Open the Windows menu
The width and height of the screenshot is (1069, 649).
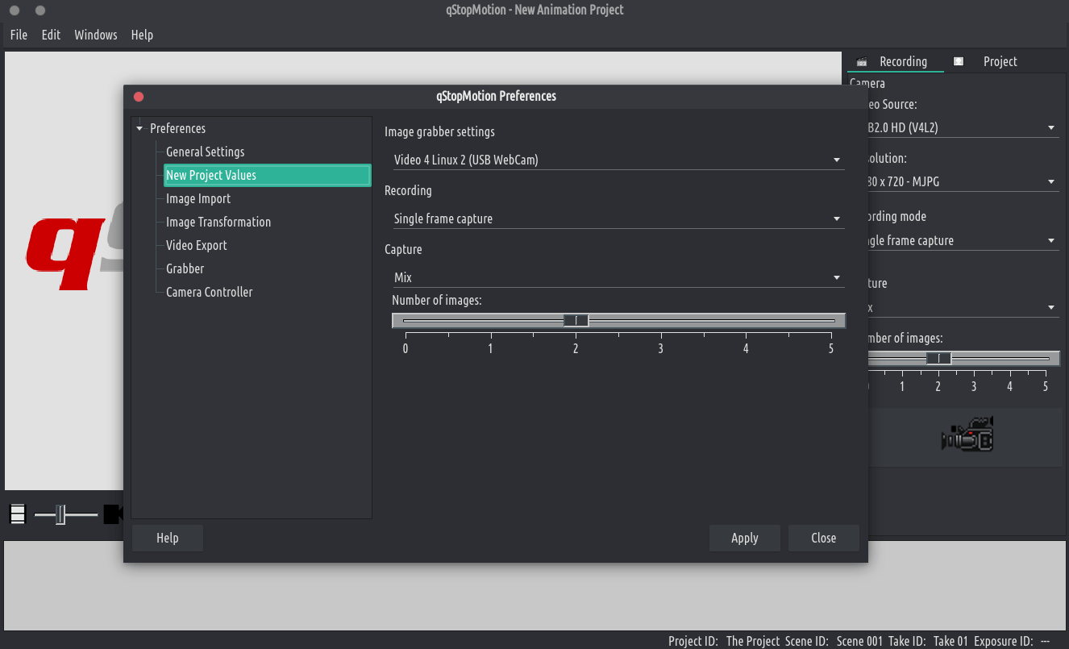(96, 35)
